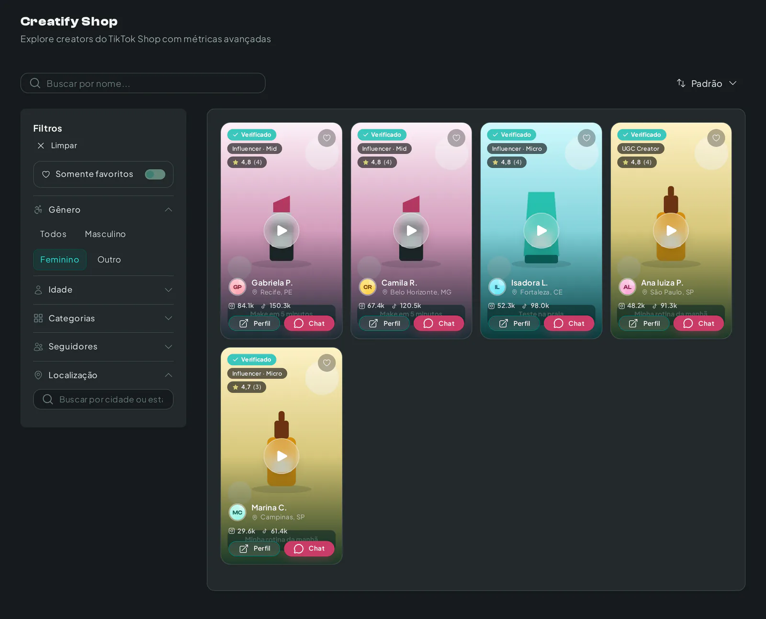Play Camila R.'s video preview
Screen dimensions: 766x619
point(411,230)
